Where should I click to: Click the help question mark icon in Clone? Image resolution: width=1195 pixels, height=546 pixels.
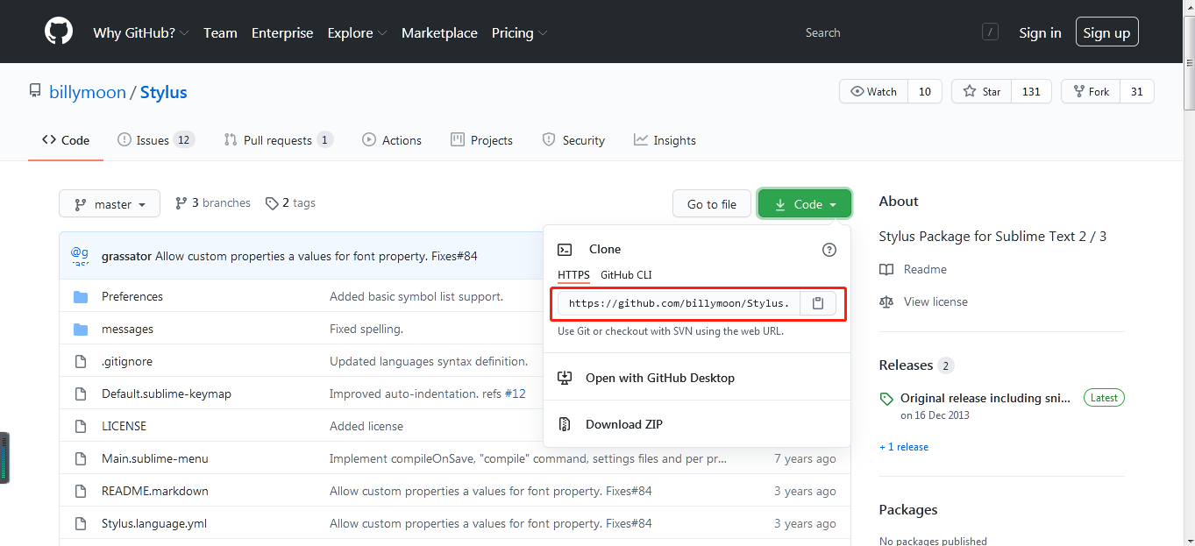click(829, 250)
